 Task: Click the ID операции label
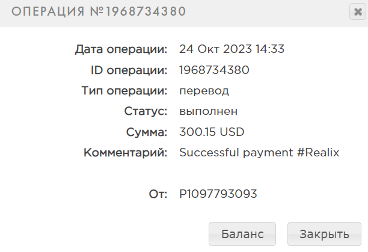pyautogui.click(x=129, y=70)
